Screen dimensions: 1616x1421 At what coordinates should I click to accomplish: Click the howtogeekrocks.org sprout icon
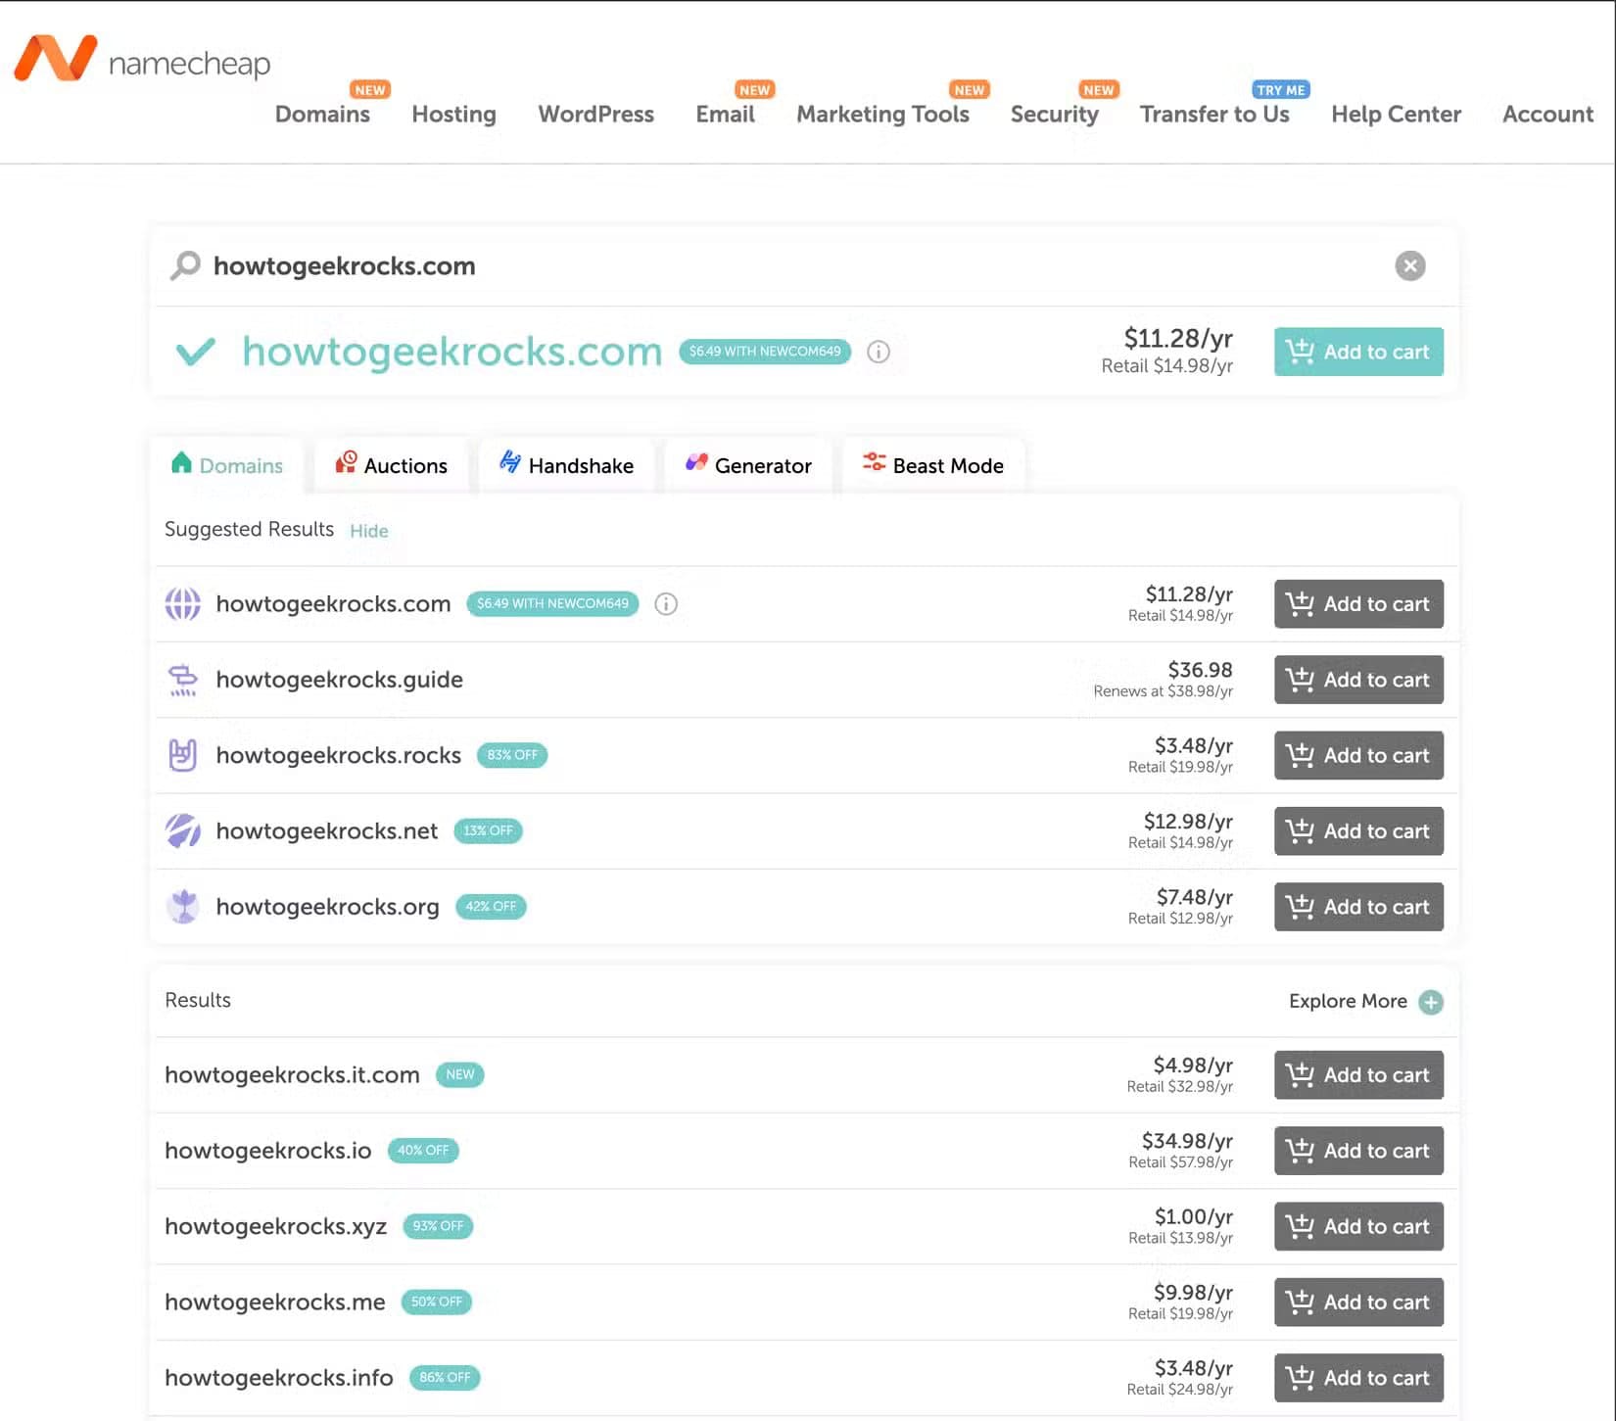coord(183,906)
